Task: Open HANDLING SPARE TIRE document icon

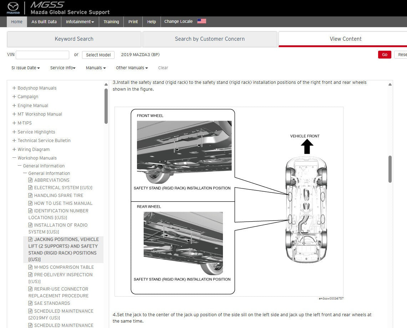Action: [x=30, y=195]
